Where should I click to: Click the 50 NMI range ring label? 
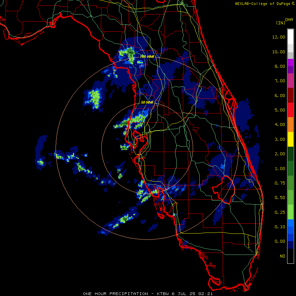click(147, 102)
